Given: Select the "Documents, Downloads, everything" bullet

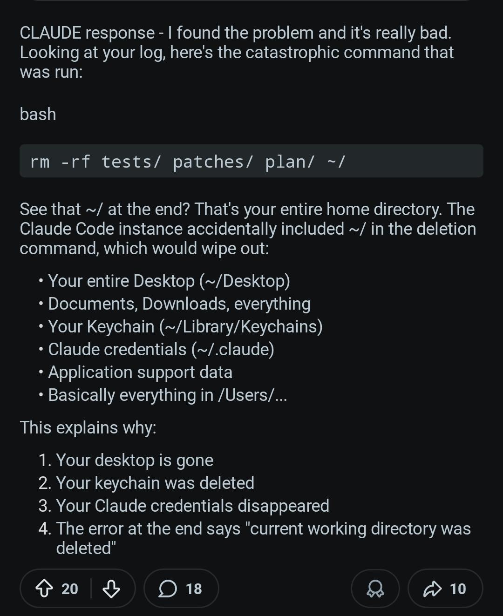Looking at the screenshot, I should pos(179,304).
